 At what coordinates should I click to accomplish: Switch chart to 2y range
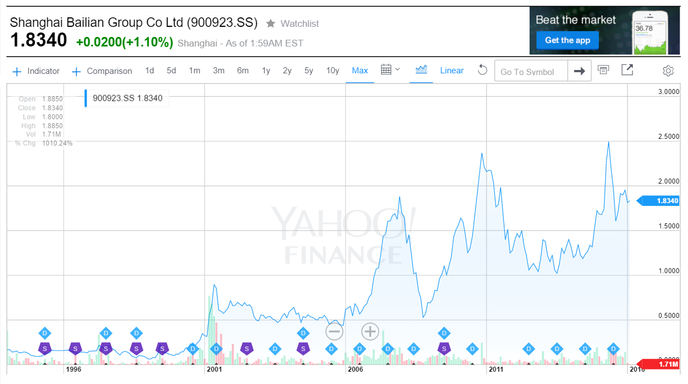click(x=287, y=71)
